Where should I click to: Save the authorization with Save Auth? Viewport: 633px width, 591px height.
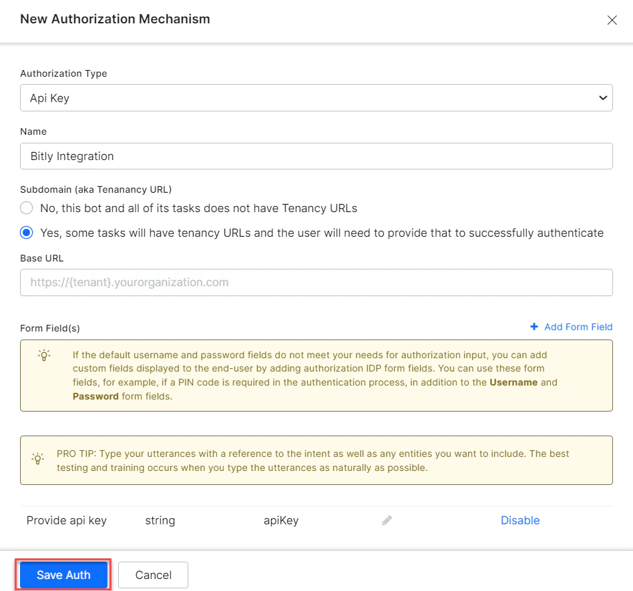63,574
